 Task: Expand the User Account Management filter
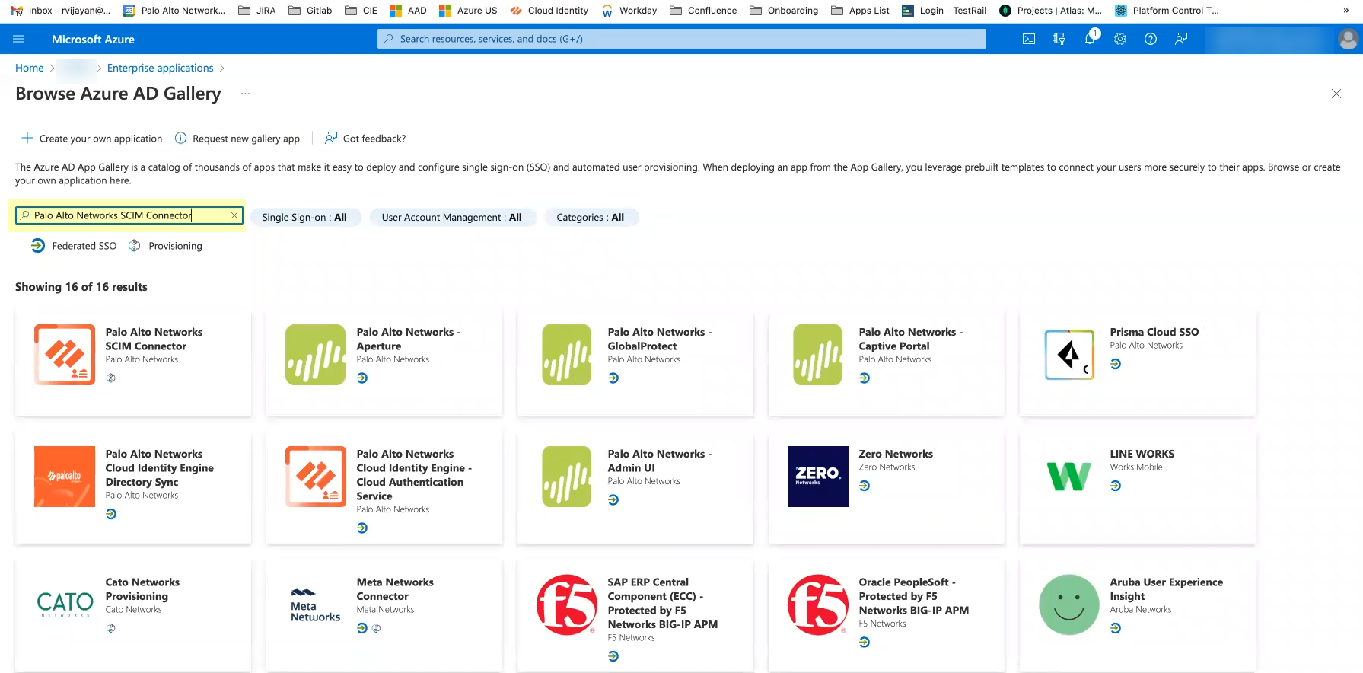coord(451,218)
